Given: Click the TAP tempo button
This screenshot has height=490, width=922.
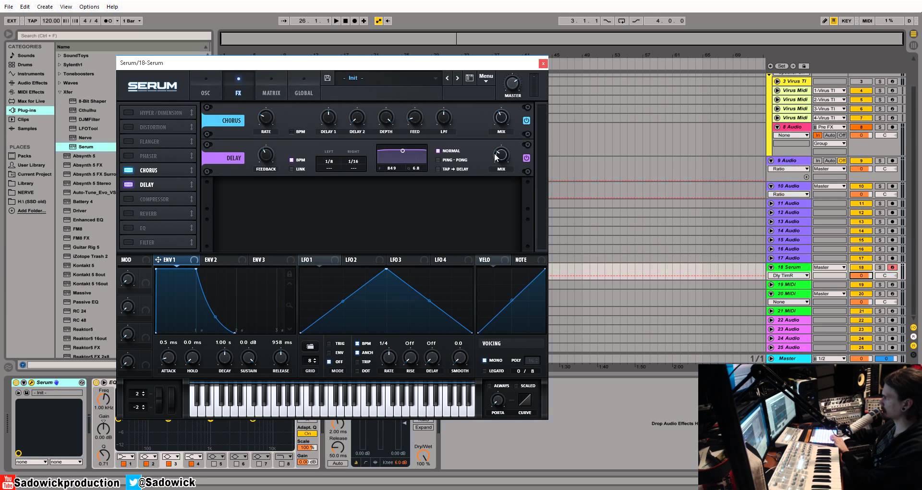Looking at the screenshot, I should click(x=32, y=21).
